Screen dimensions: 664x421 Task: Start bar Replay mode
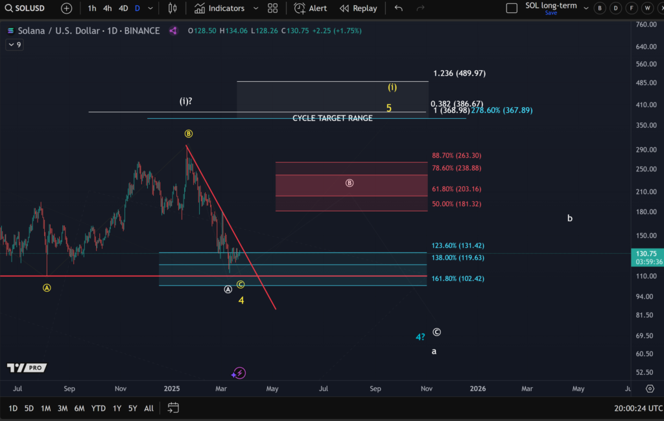[358, 8]
